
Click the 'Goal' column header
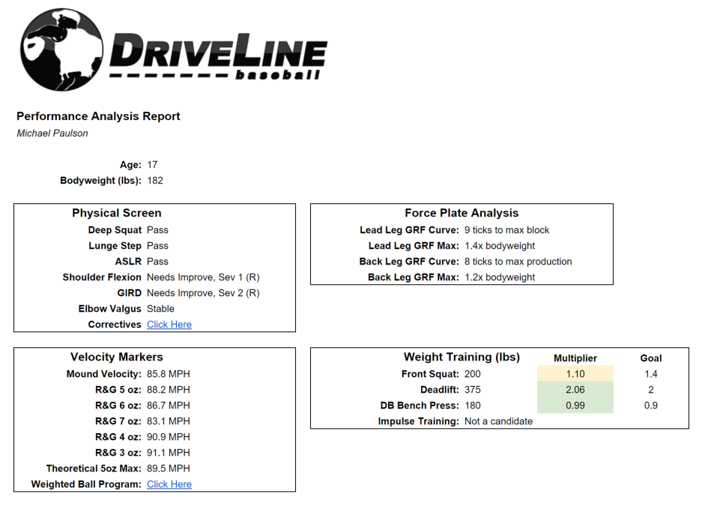pyautogui.click(x=650, y=358)
